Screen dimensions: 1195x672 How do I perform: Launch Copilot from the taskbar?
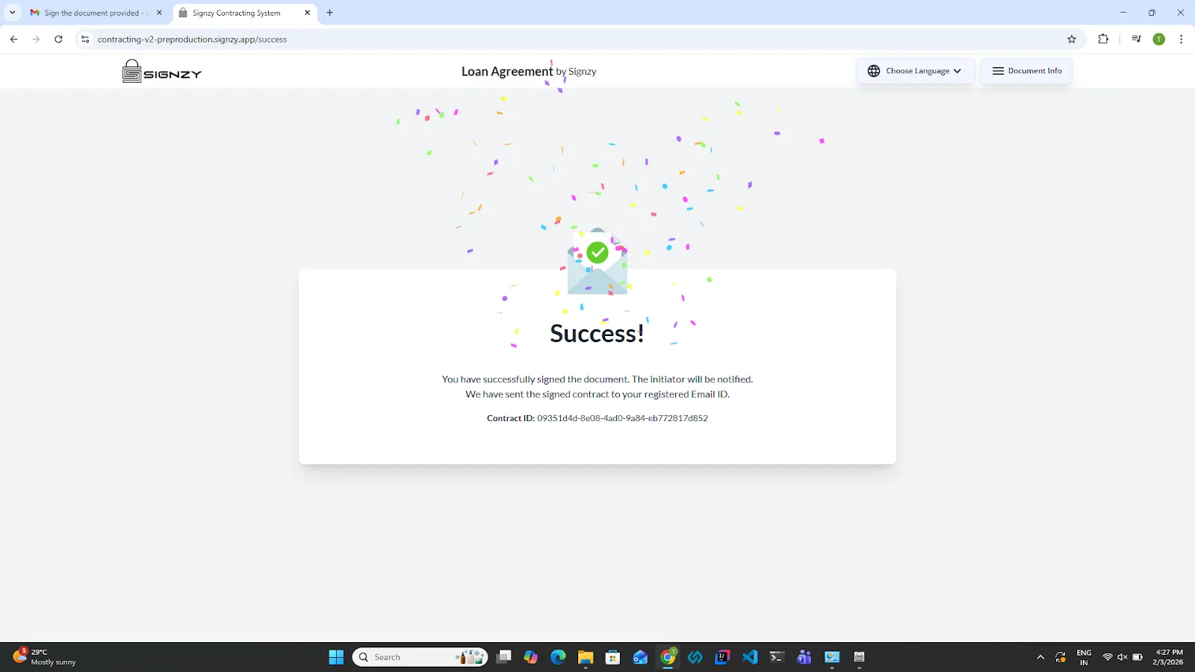click(x=531, y=657)
